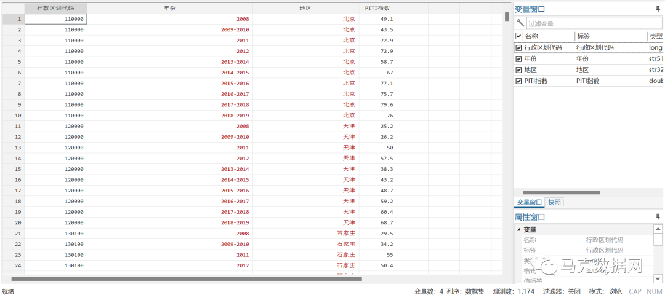Image resolution: width=665 pixels, height=295 pixels.
Task: Click the PITI value 50.4
Action: pyautogui.click(x=377, y=265)
